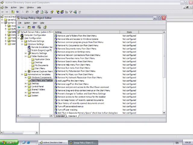The image size is (193, 145).
Task: Open Help menu in Group Policy Object Editor
Action: 42,23
